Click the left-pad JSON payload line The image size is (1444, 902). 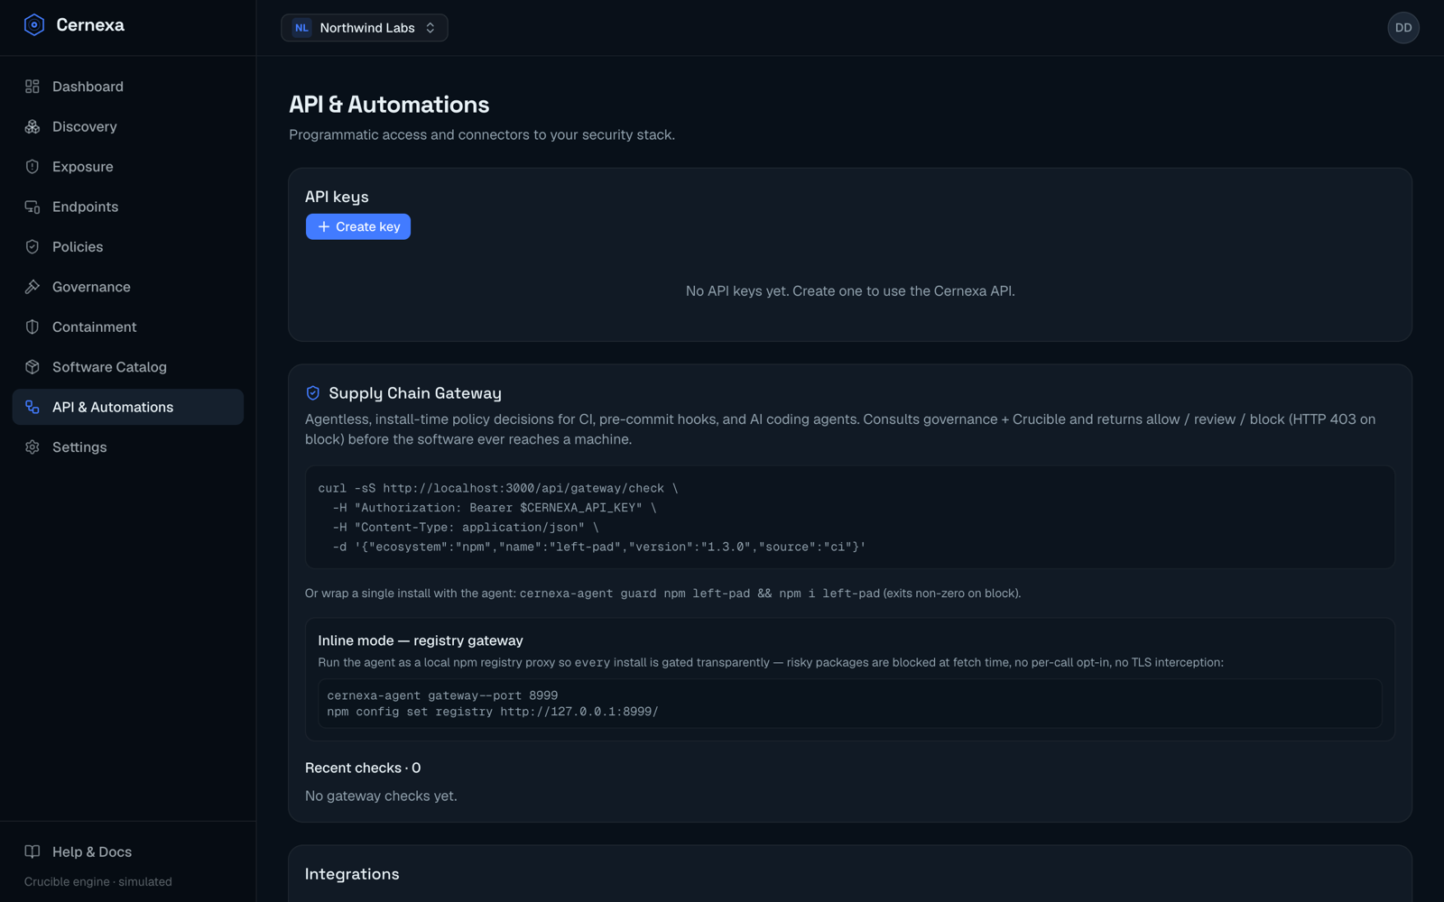click(599, 548)
